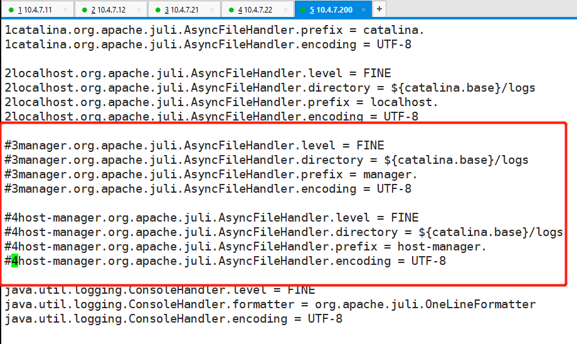Close the 10.4.7.11 tab
The height and width of the screenshot is (344, 577).
click(x=66, y=10)
